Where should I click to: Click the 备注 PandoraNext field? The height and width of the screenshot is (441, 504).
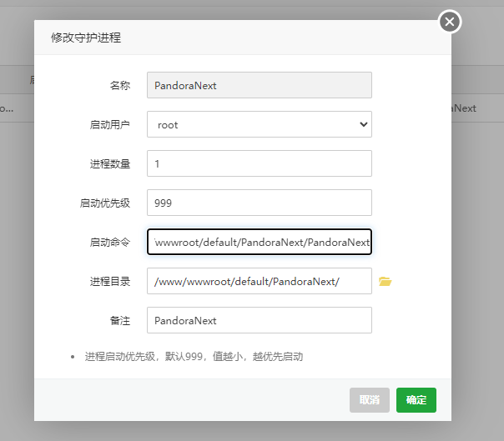tap(260, 321)
